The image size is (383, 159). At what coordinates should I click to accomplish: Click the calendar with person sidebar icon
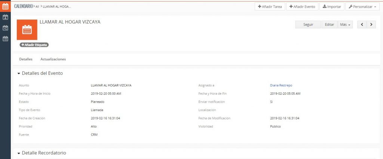pos(5,17)
